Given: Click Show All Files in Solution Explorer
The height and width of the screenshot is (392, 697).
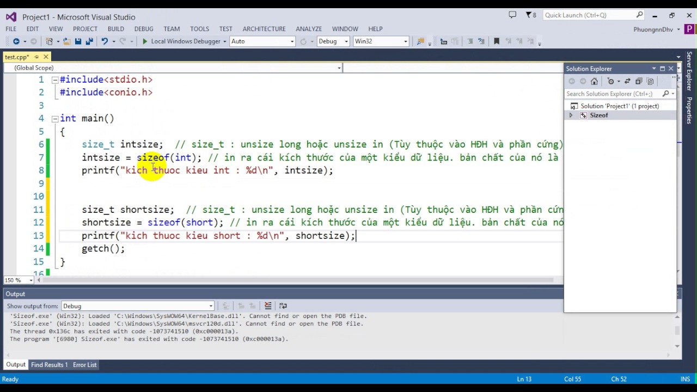Looking at the screenshot, I should pyautogui.click(x=650, y=81).
